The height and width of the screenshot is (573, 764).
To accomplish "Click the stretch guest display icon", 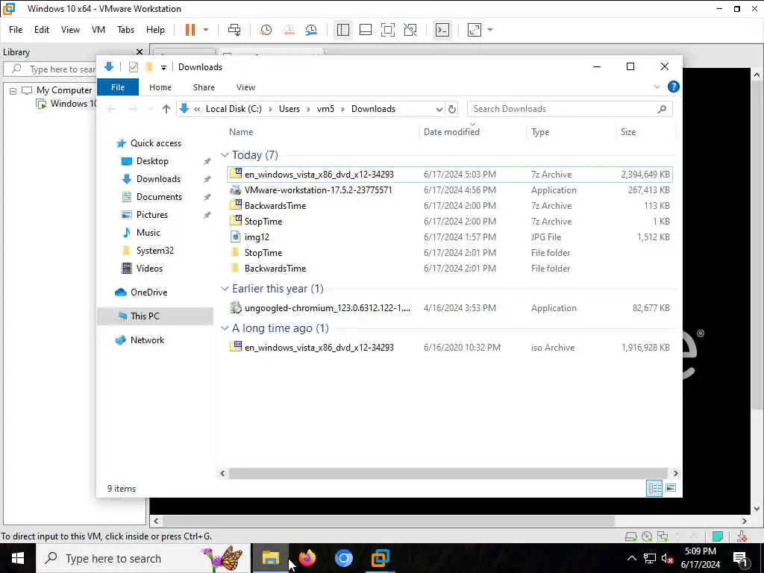I will [x=474, y=30].
